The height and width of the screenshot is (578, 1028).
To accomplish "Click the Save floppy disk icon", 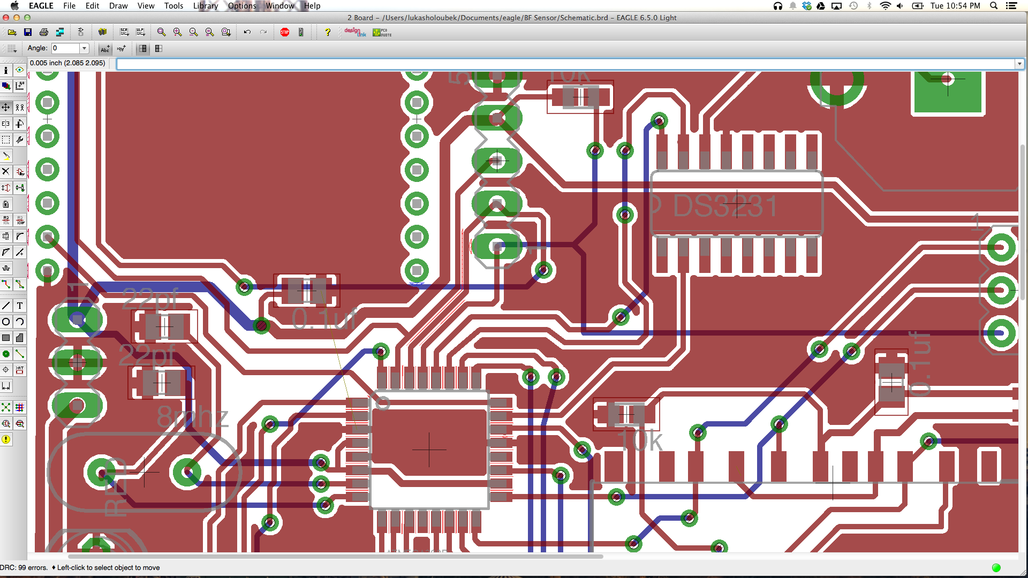I will pos(28,32).
